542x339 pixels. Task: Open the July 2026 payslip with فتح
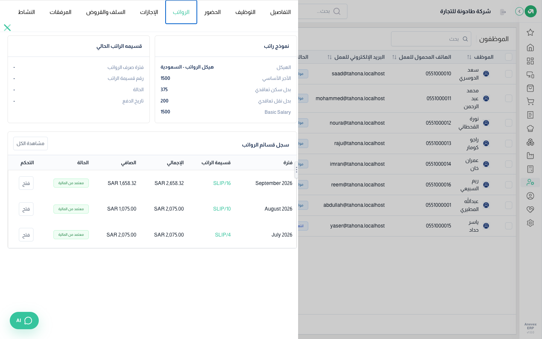[26, 235]
